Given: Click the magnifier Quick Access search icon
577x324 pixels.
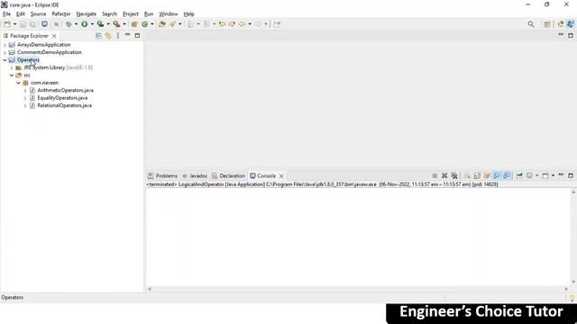Looking at the screenshot, I should click(531, 24).
